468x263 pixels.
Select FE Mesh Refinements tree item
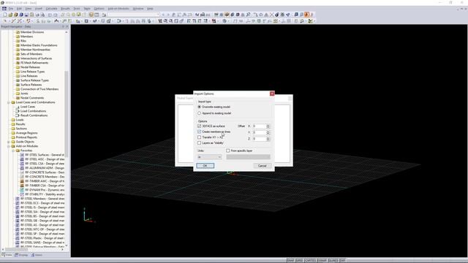coord(34,63)
